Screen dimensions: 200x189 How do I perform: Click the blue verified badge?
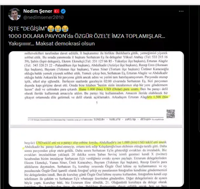[x=63, y=11]
